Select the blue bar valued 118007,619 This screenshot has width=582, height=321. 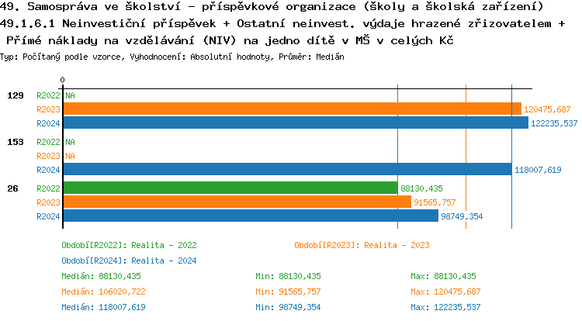pyautogui.click(x=287, y=169)
